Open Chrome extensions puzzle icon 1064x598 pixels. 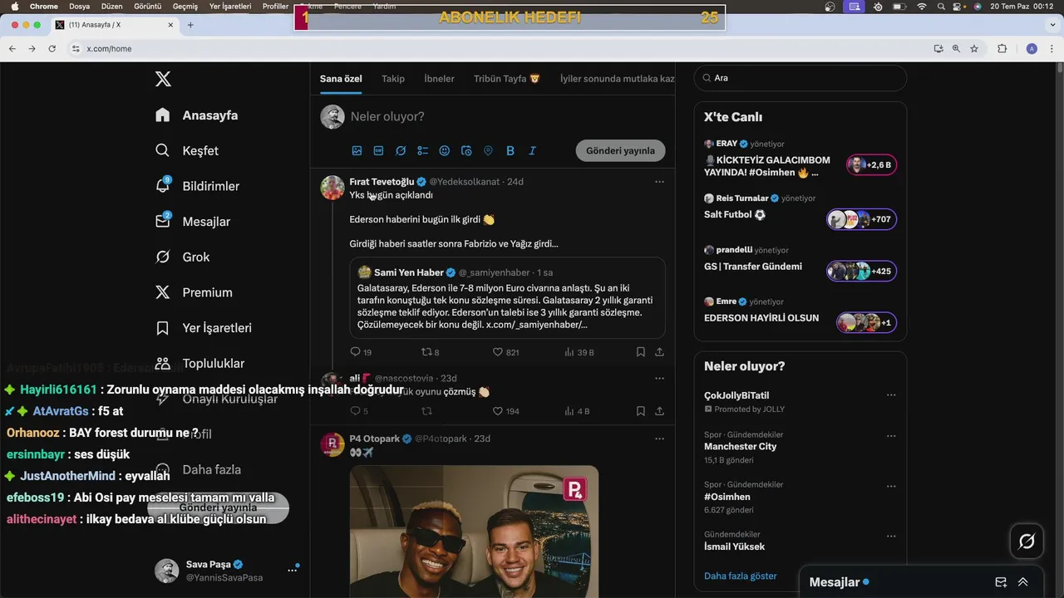click(x=1002, y=48)
